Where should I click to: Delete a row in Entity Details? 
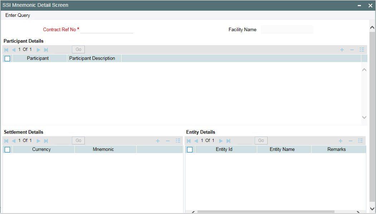pyautogui.click(x=351, y=141)
